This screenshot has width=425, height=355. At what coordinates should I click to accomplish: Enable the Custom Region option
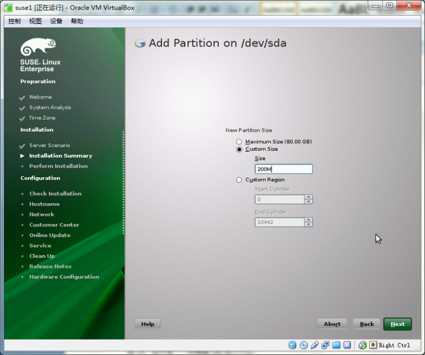click(x=239, y=179)
